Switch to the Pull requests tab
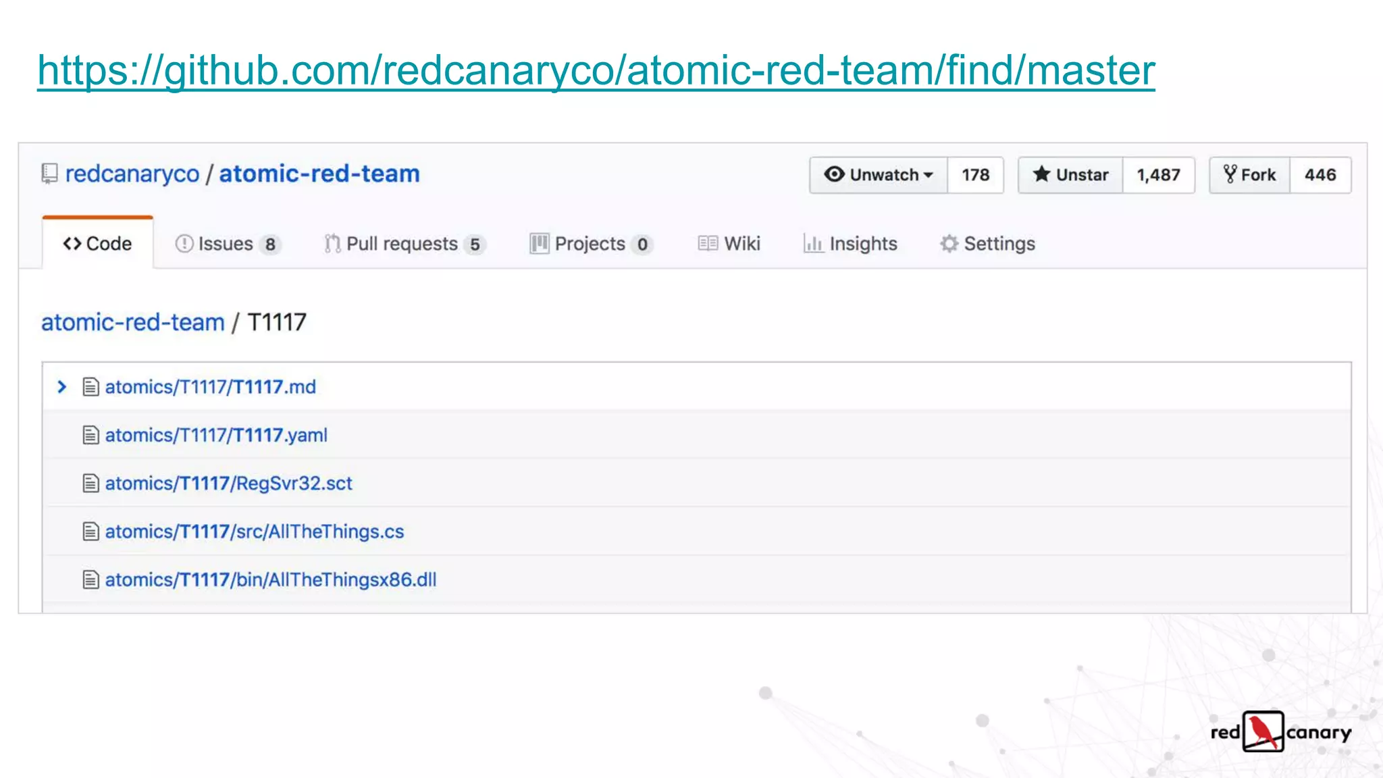This screenshot has width=1383, height=778. pyautogui.click(x=405, y=244)
